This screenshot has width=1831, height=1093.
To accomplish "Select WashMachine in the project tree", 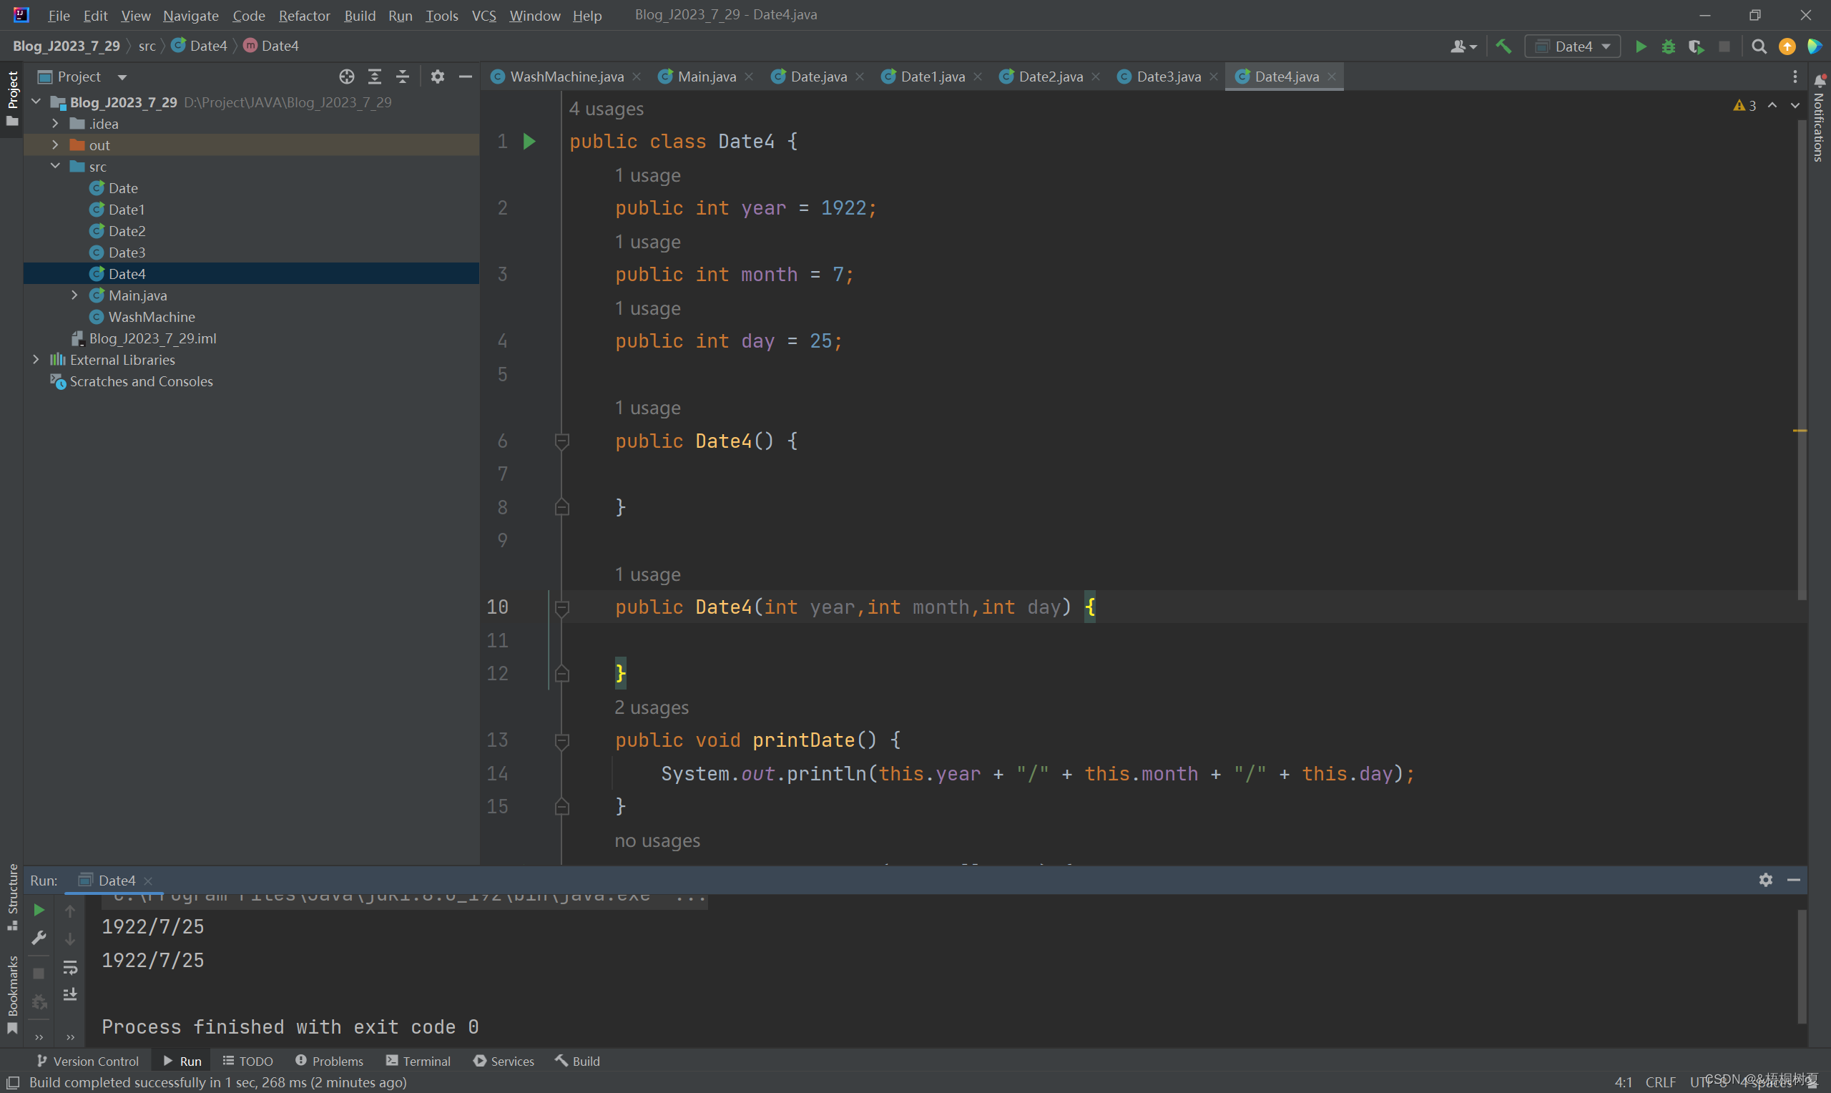I will [152, 316].
